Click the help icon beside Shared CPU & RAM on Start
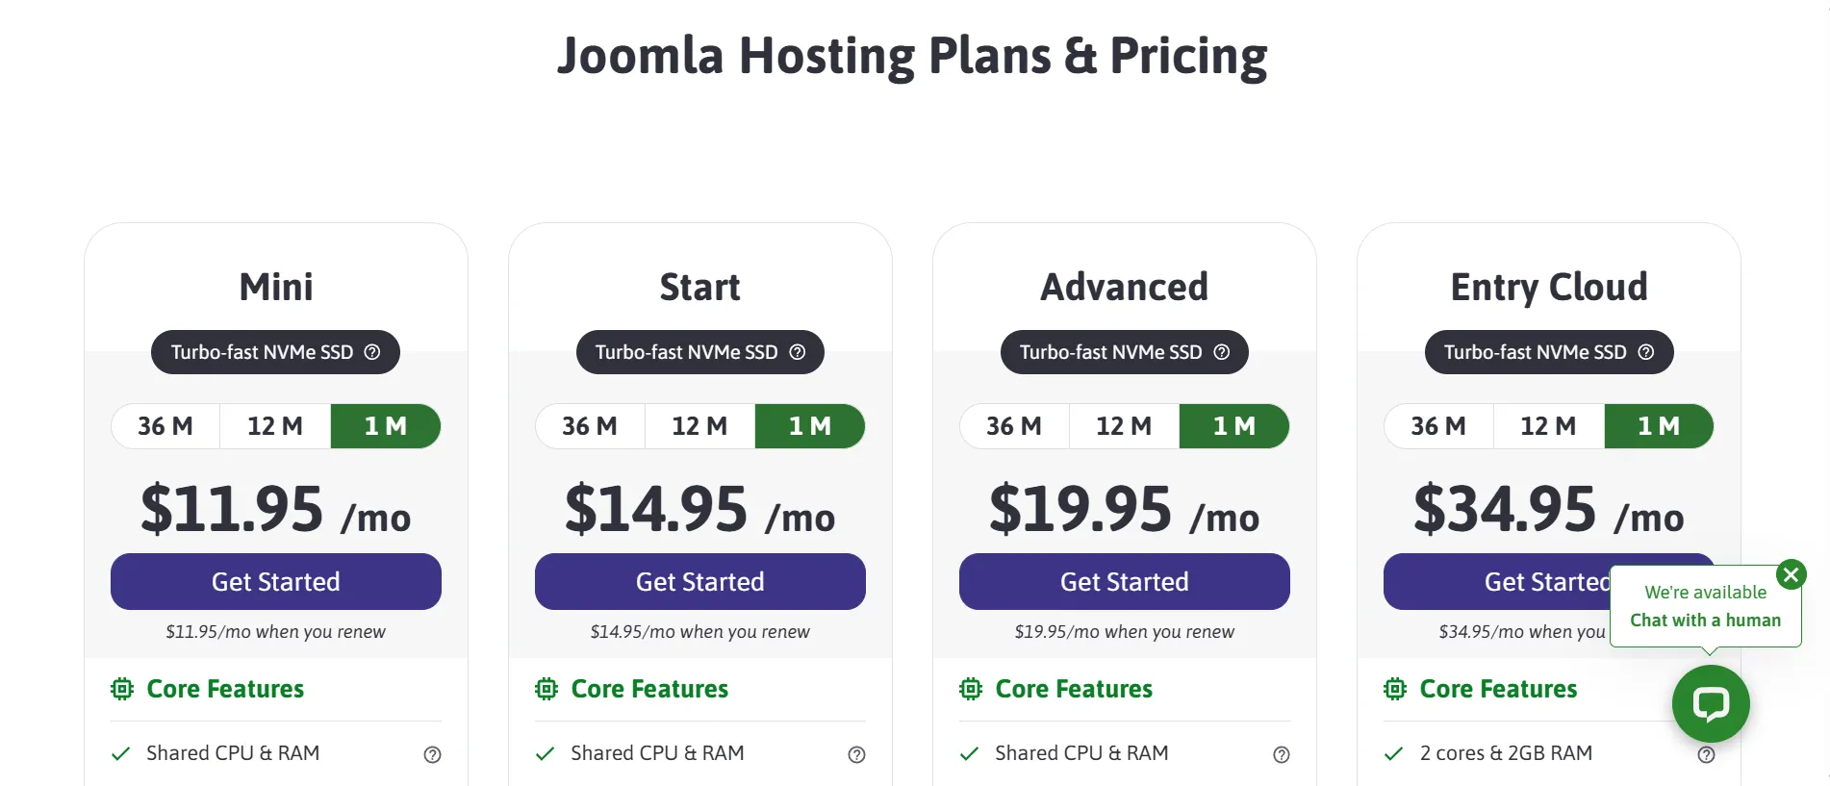The image size is (1830, 786). [857, 754]
